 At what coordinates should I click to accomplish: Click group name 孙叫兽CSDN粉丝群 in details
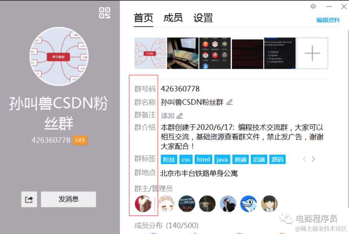192,102
